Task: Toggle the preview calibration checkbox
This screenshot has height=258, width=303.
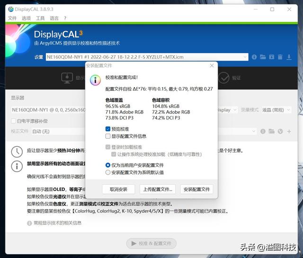Action: 108,129
